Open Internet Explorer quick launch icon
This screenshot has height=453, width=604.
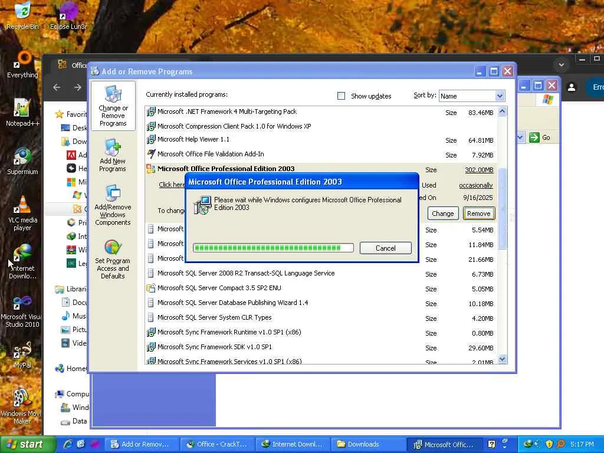click(x=68, y=444)
